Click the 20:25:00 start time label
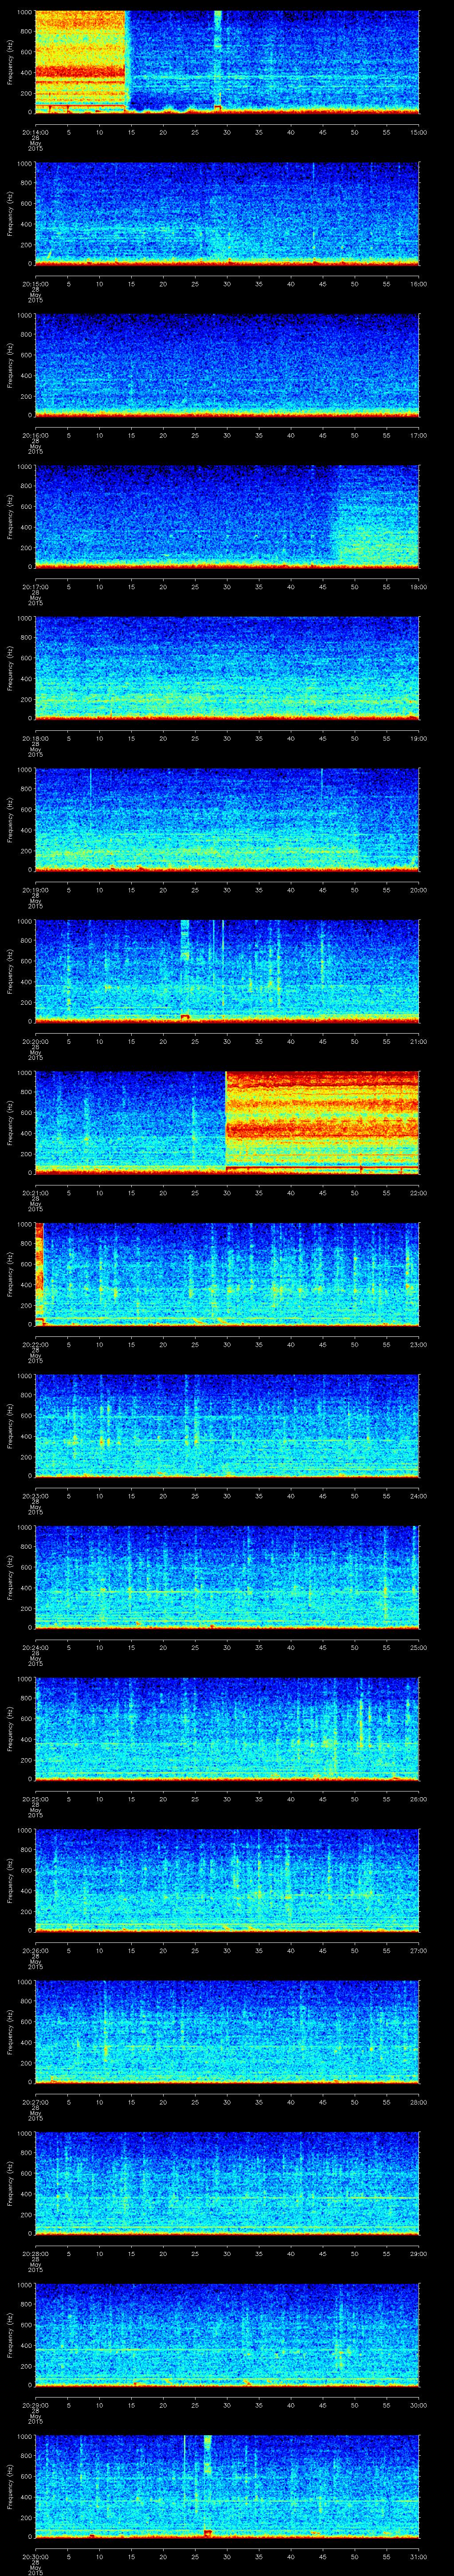Viewport: 454px width, 2576px height. pyautogui.click(x=35, y=1798)
